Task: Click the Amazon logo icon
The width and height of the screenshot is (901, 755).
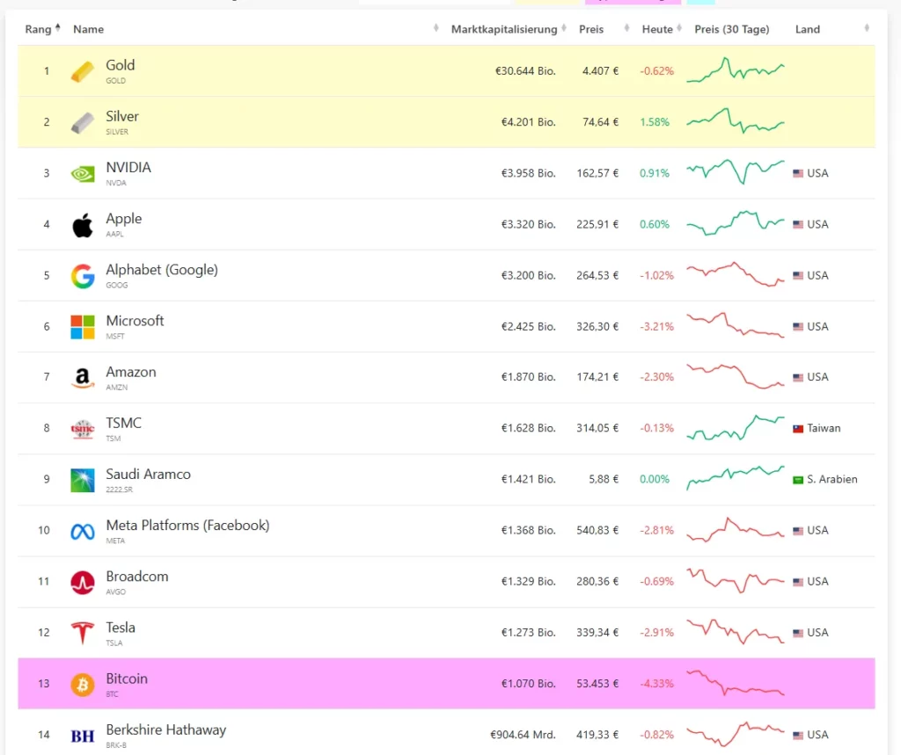Action: [x=83, y=378]
